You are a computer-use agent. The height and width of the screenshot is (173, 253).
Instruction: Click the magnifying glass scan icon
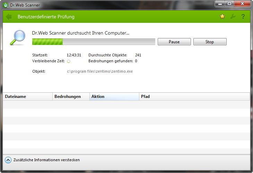(x=18, y=37)
